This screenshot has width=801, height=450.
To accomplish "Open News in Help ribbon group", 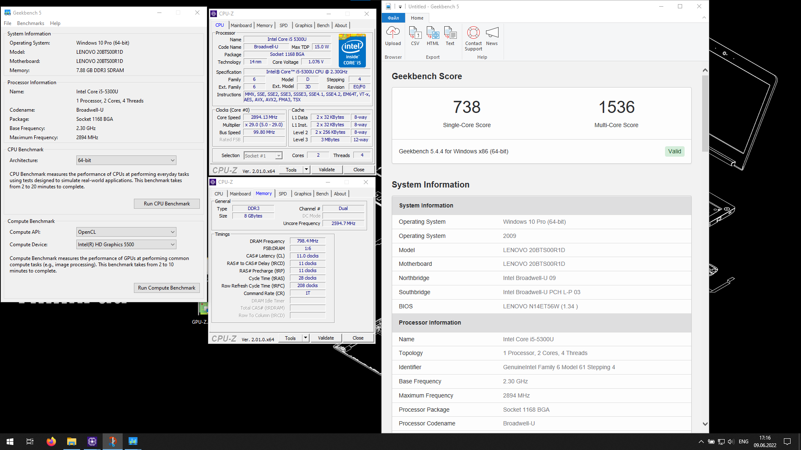I will tap(492, 35).
